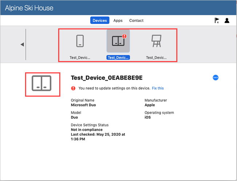
Task: Click the highlighted Test_Devic... label
Action: [x=118, y=57]
